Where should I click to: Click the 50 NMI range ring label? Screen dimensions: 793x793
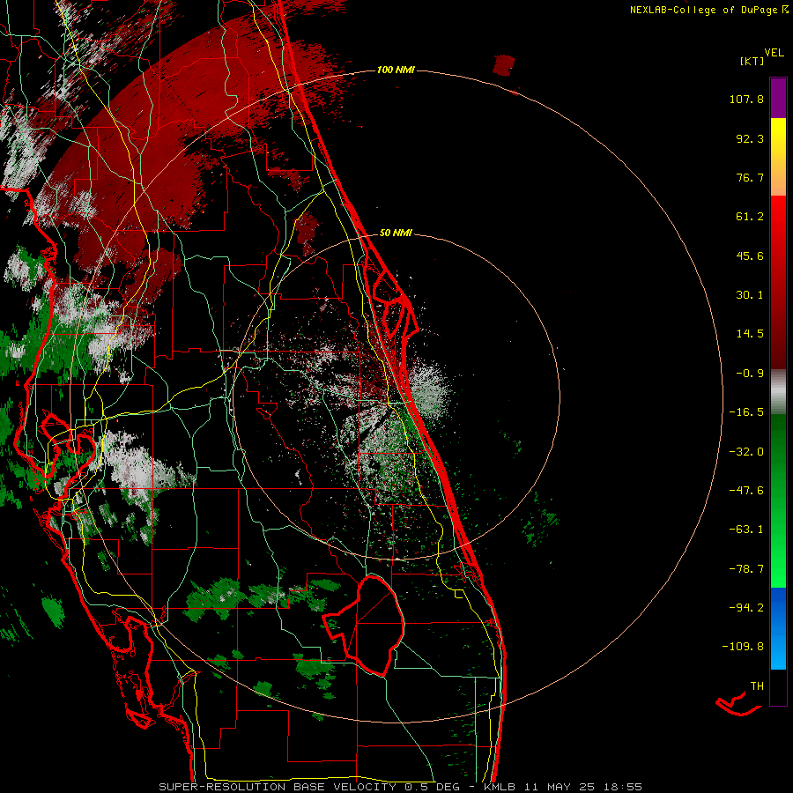tap(396, 233)
